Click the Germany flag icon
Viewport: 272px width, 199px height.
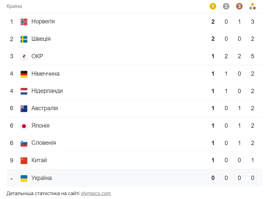24,74
